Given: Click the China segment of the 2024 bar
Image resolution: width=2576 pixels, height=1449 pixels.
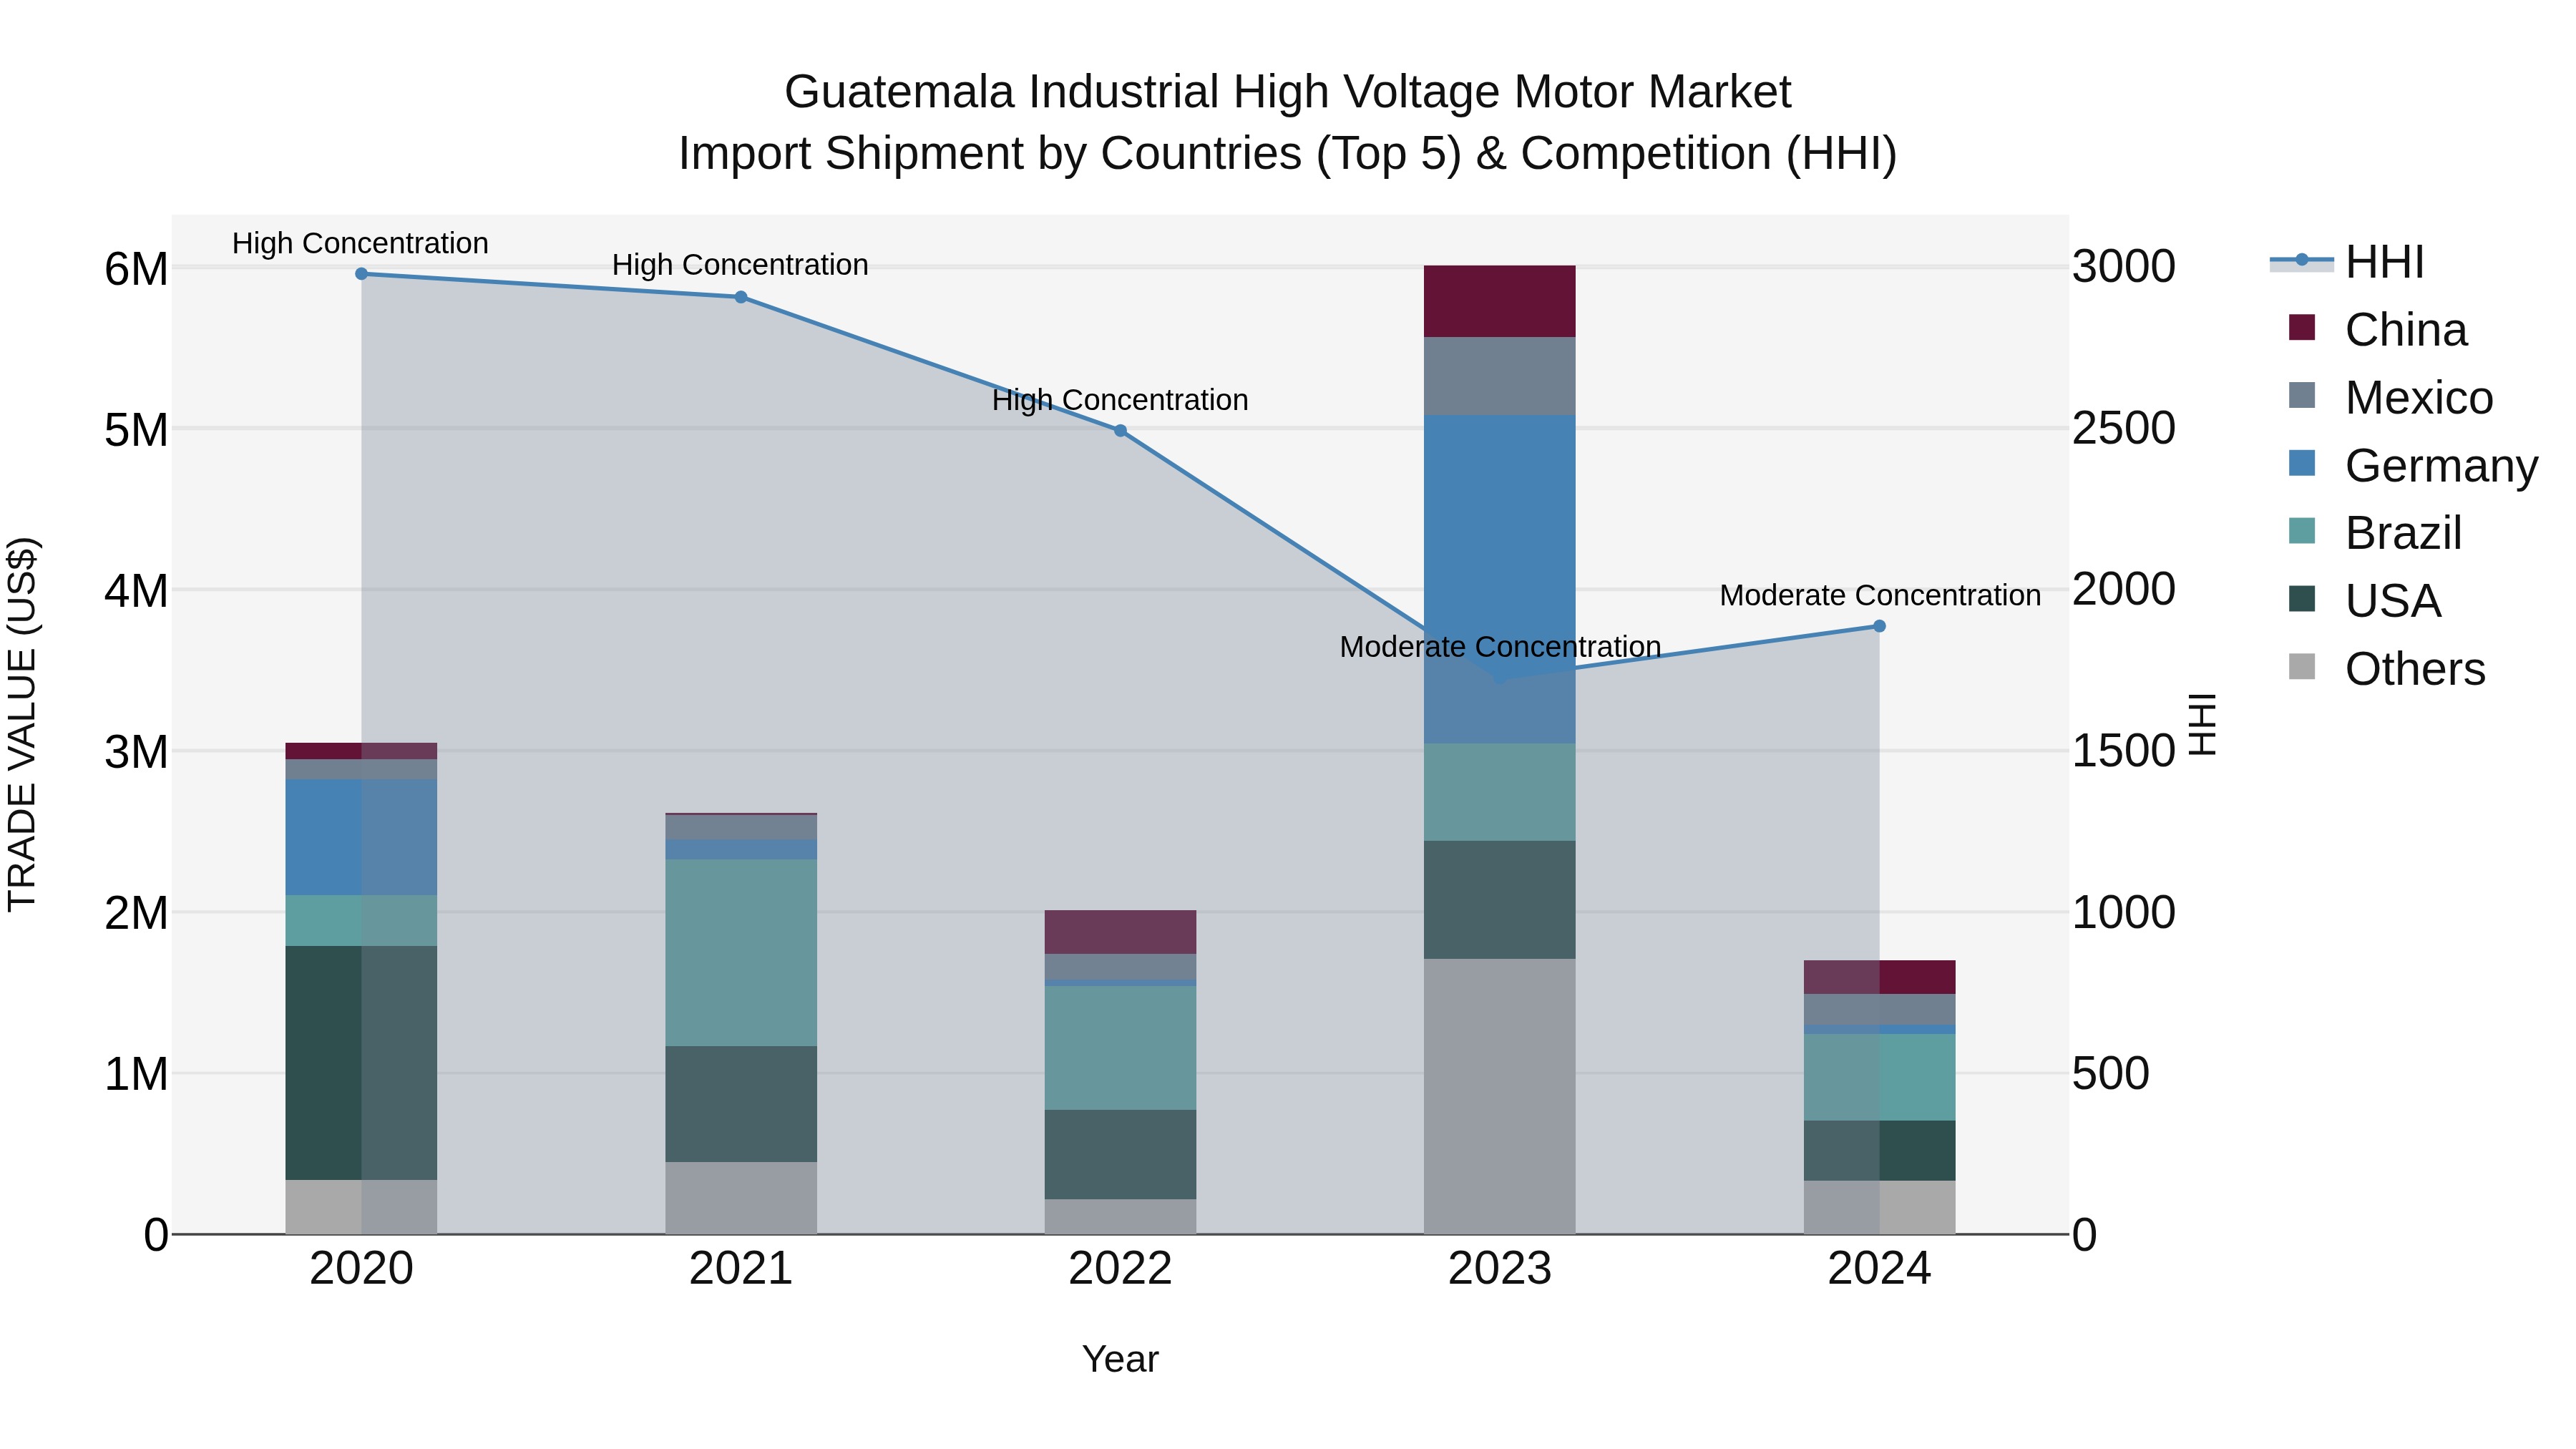Looking at the screenshot, I should (1879, 977).
